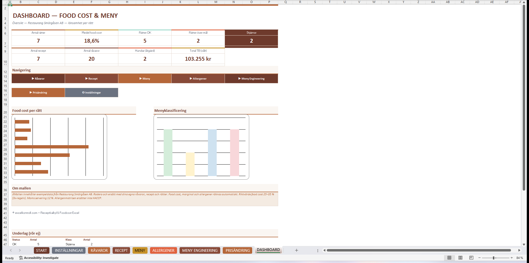Select the Menyklassificering column chart
529x263 pixels.
click(x=201, y=147)
